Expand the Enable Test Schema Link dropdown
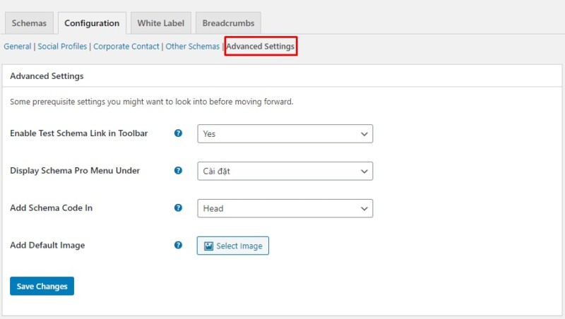Viewport: 565px width, 319px height. (285, 133)
